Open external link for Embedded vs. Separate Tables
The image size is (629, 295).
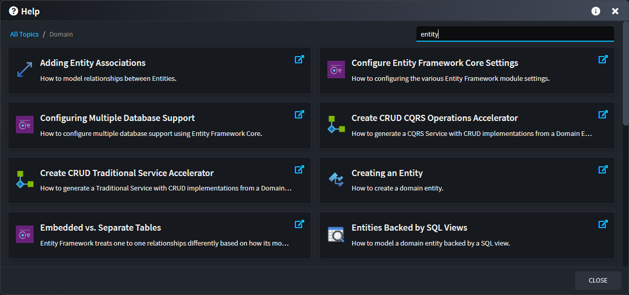[299, 224]
